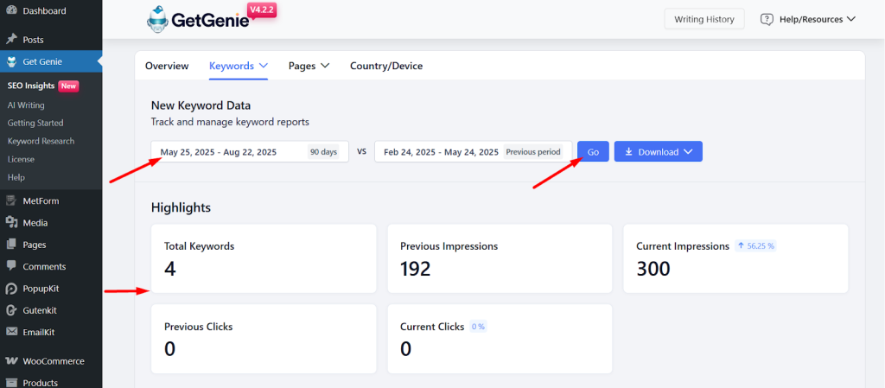Open the Help/Resources link text

click(811, 19)
